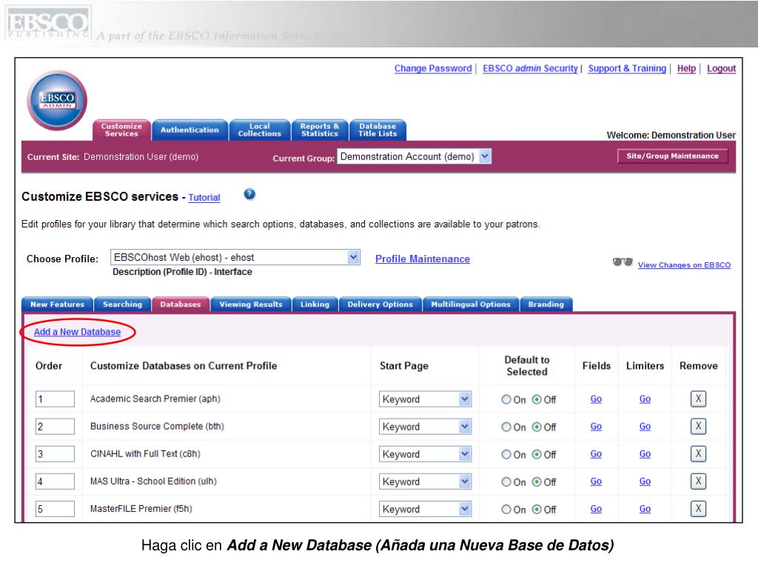Set Academic Search Premier default to On
Screen dimensions: 758x569
coord(506,399)
